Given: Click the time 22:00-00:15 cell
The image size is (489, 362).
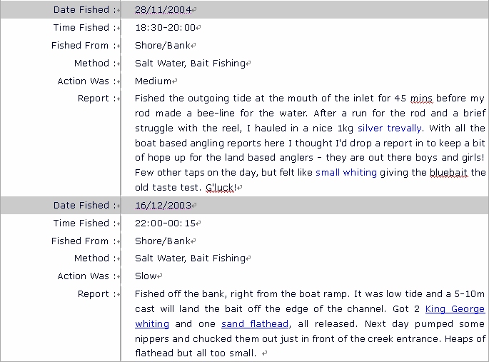Looking at the screenshot, I should click(x=166, y=223).
